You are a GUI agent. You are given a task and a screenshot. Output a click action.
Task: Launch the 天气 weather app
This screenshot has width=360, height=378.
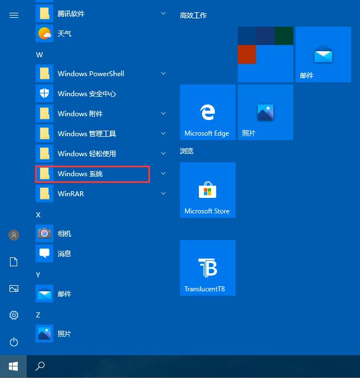pos(64,34)
